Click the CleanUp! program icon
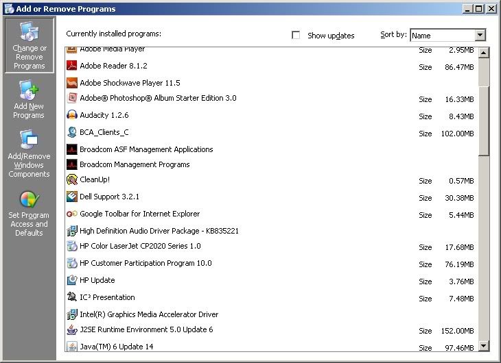This screenshot has height=363, width=501. [x=72, y=179]
